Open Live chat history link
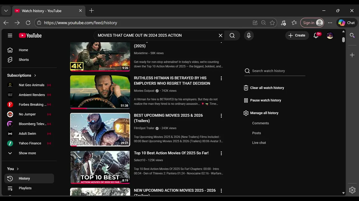Screen dimensions: 359x201 tap(259, 143)
